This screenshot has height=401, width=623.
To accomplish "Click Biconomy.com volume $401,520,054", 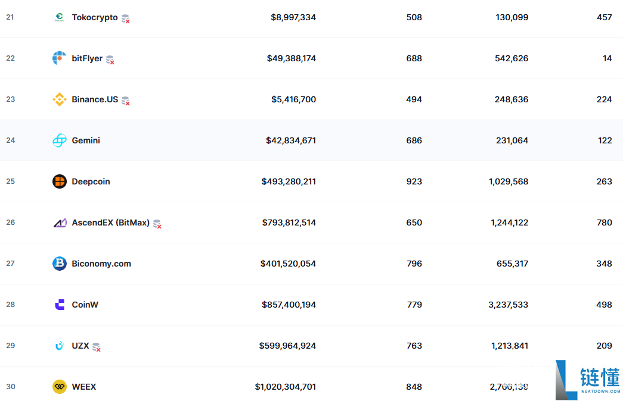I will 288,264.
